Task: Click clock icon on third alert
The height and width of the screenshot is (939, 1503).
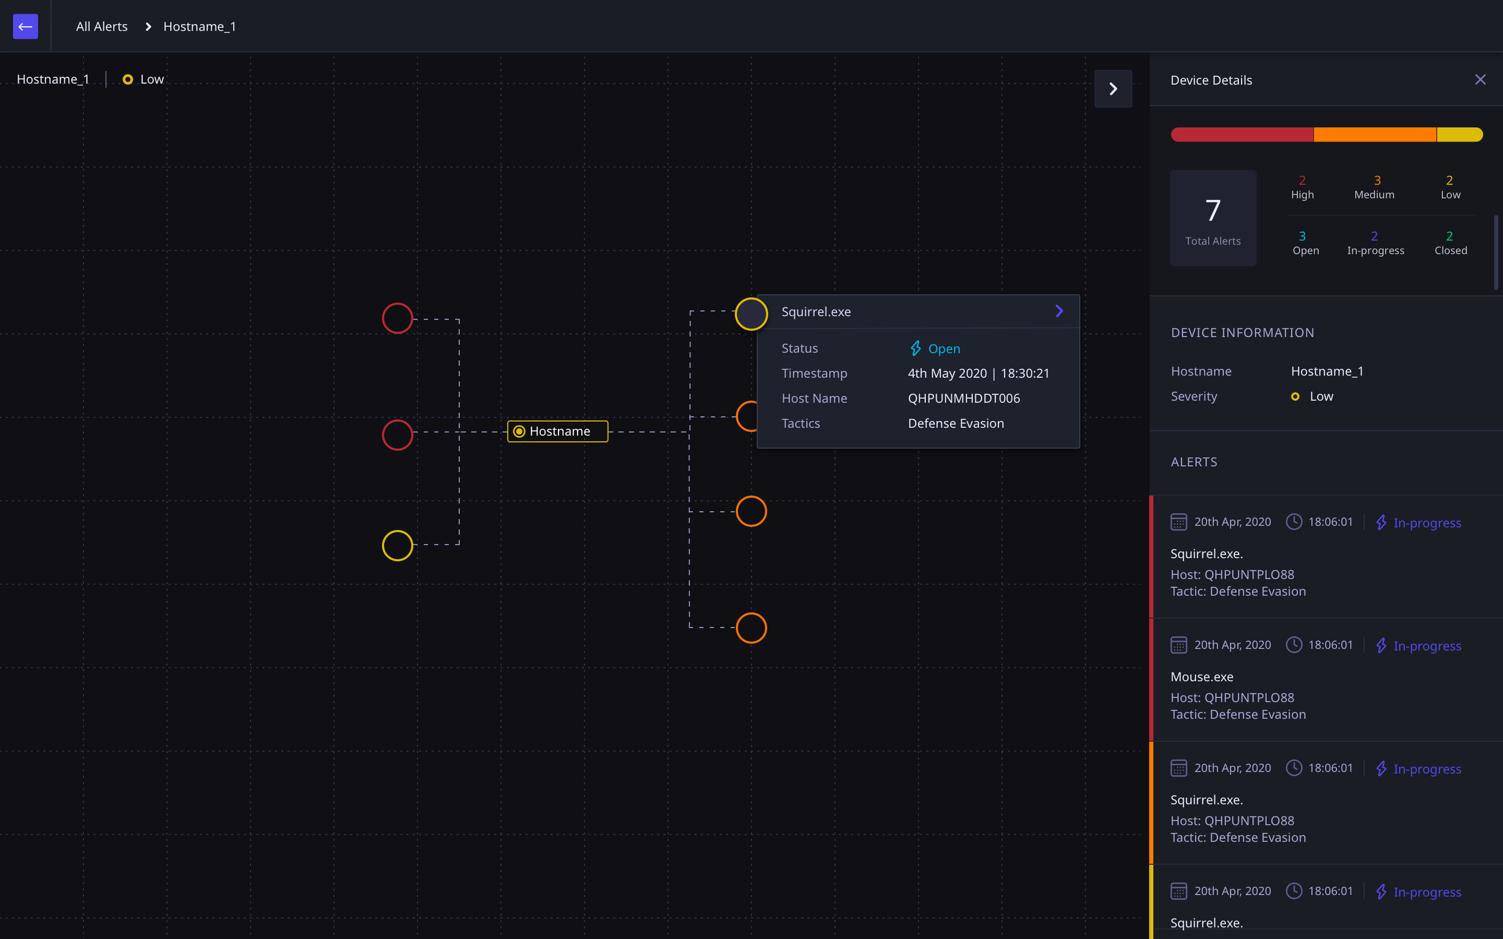Action: [x=1294, y=768]
